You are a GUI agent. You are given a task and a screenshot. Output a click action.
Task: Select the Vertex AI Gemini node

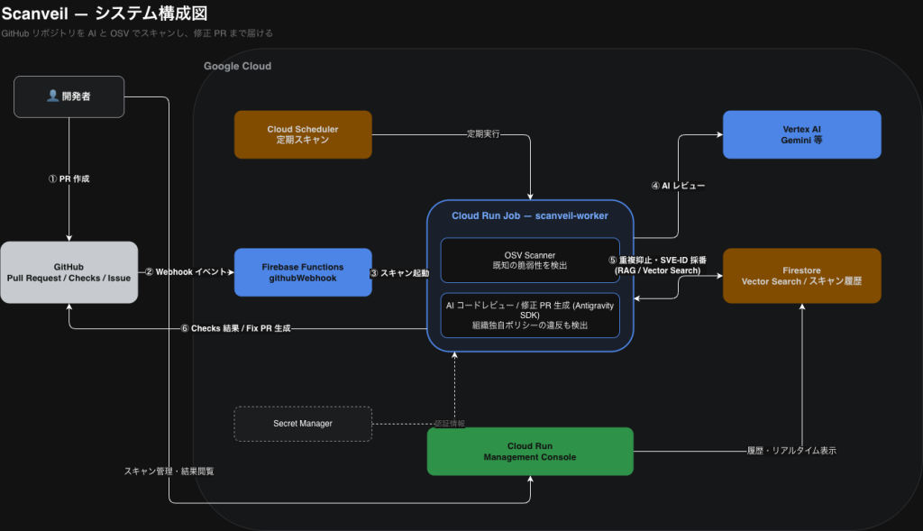(801, 135)
